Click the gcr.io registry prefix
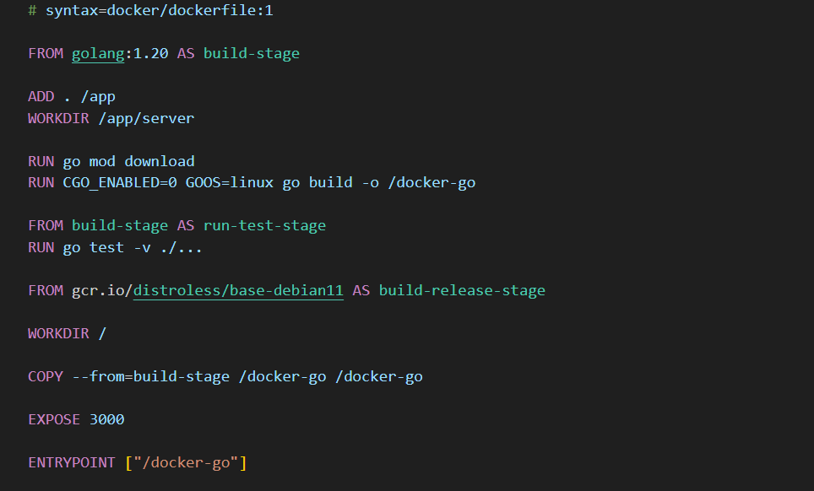The width and height of the screenshot is (814, 491). coord(98,290)
